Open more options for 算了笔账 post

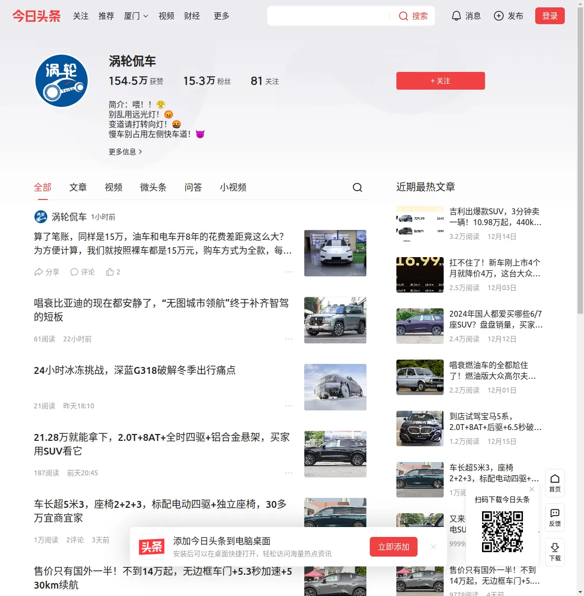[x=289, y=272]
